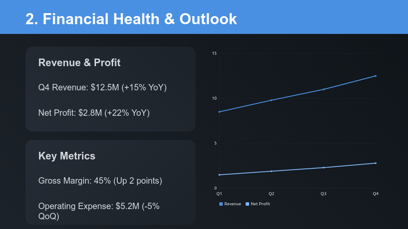
Task: Click the Revenue & Profit card heading
Action: coord(79,63)
